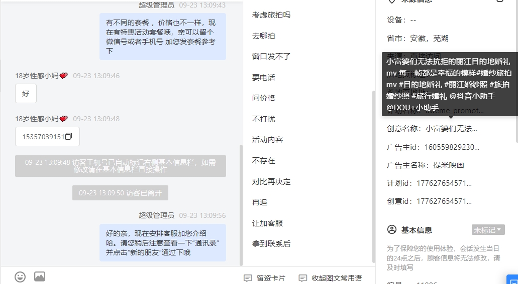The width and height of the screenshot is (518, 284).
Task: Click 创意id 177627654571 row
Action: pos(430,201)
